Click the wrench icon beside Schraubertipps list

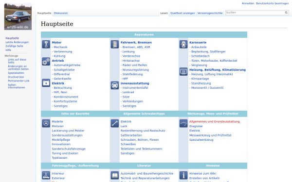(115, 123)
